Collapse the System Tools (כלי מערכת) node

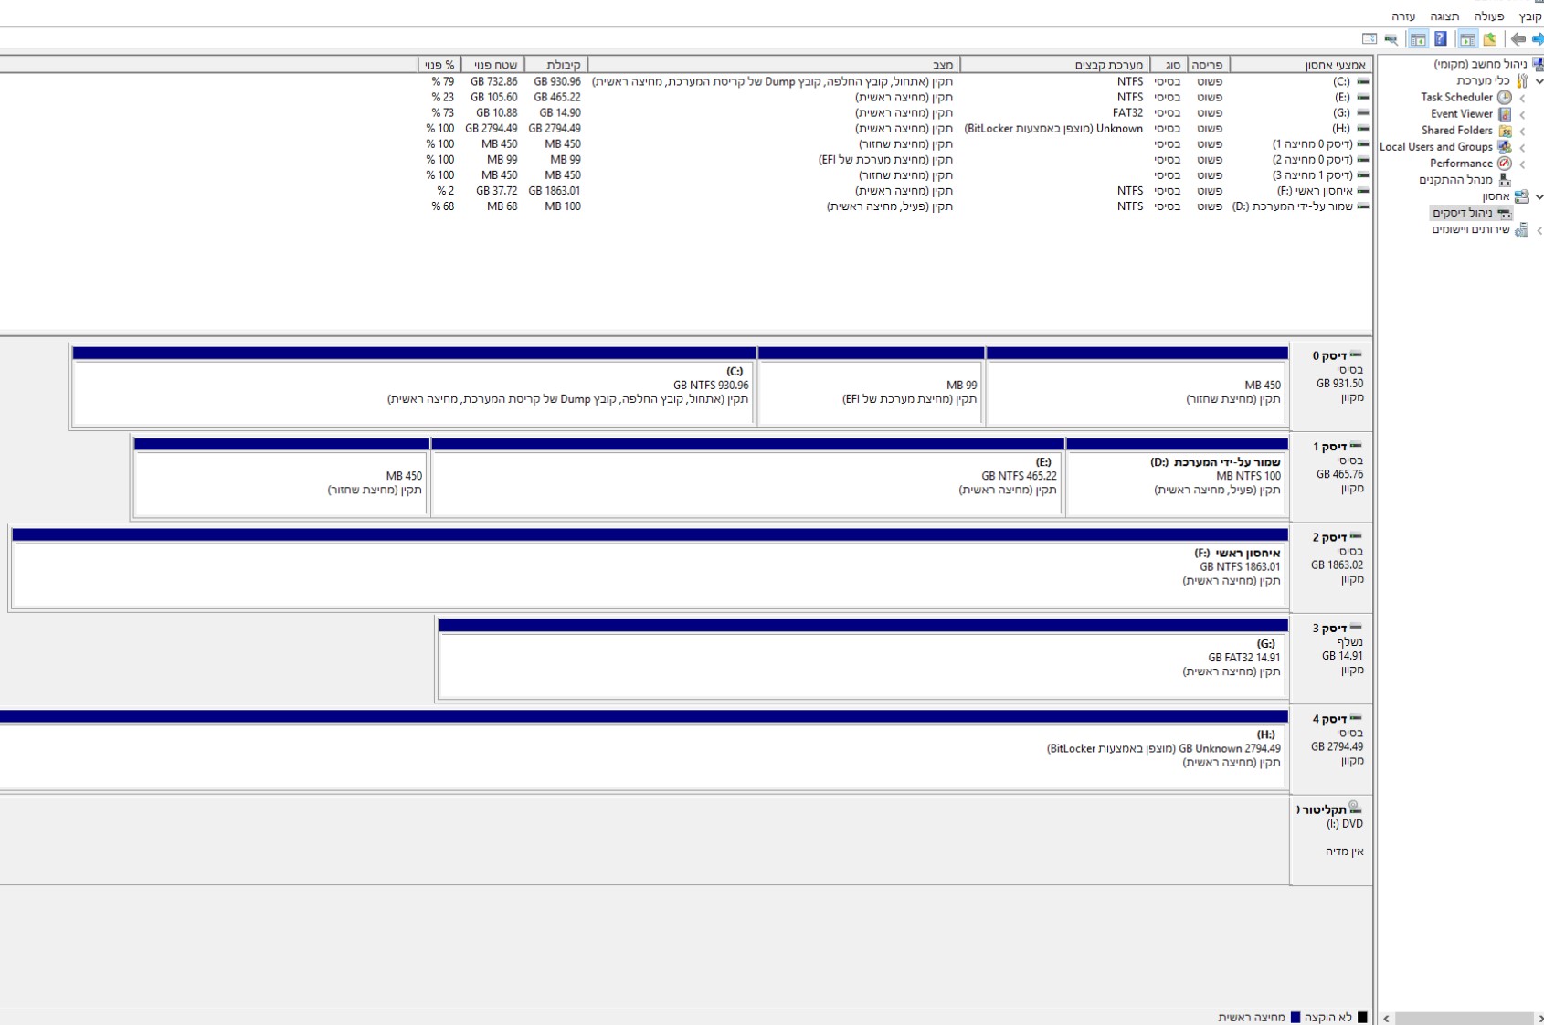pos(1539,81)
